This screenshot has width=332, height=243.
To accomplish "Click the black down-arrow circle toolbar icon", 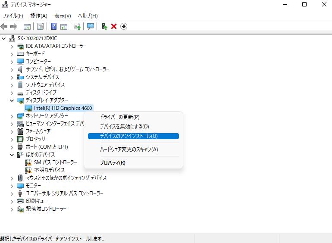I will coord(124,26).
